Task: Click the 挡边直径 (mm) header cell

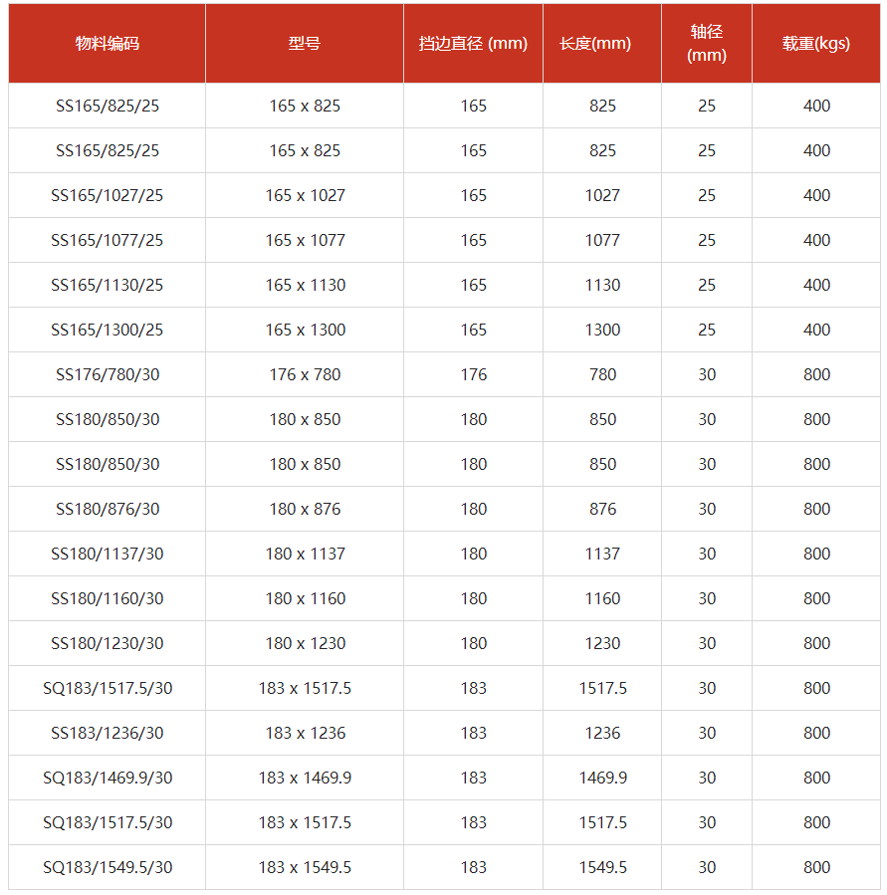Action: point(473,44)
